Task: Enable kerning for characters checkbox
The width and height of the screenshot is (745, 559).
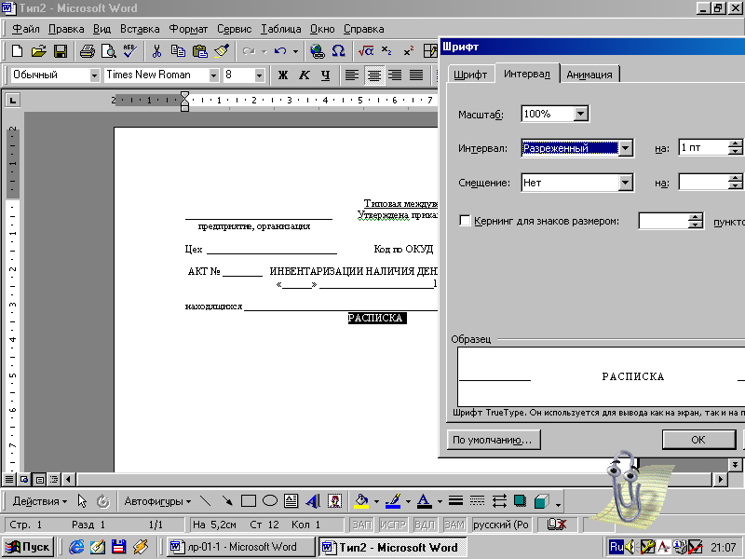Action: (465, 221)
